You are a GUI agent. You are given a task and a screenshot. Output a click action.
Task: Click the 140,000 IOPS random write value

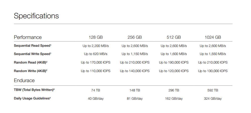[x=135, y=71]
